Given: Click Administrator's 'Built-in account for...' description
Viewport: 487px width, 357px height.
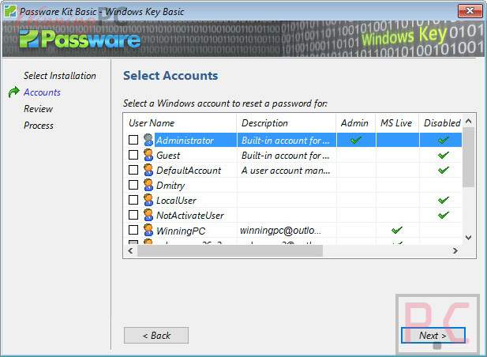Looking at the screenshot, I should [x=286, y=141].
